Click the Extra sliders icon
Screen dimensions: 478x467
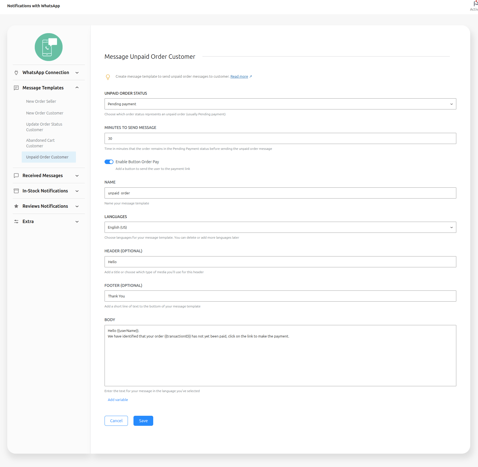(16, 222)
